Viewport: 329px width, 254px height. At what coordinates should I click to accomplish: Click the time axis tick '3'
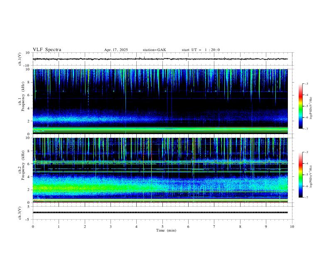(110, 227)
